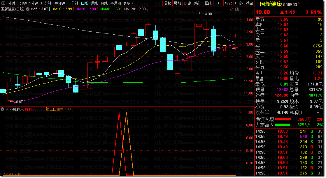The height and width of the screenshot is (178, 326).
Task: Click the 今开 value 18.26
Action: coord(283,73)
